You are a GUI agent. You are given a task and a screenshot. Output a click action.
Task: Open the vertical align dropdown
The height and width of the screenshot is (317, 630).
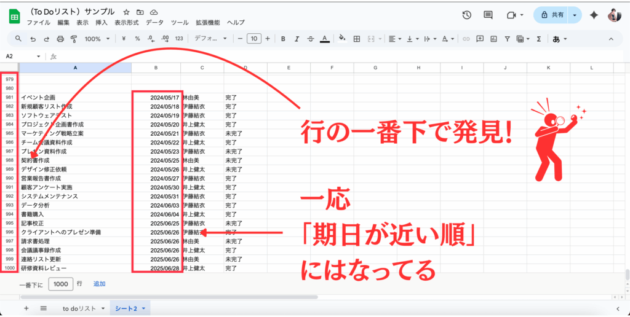pos(413,39)
